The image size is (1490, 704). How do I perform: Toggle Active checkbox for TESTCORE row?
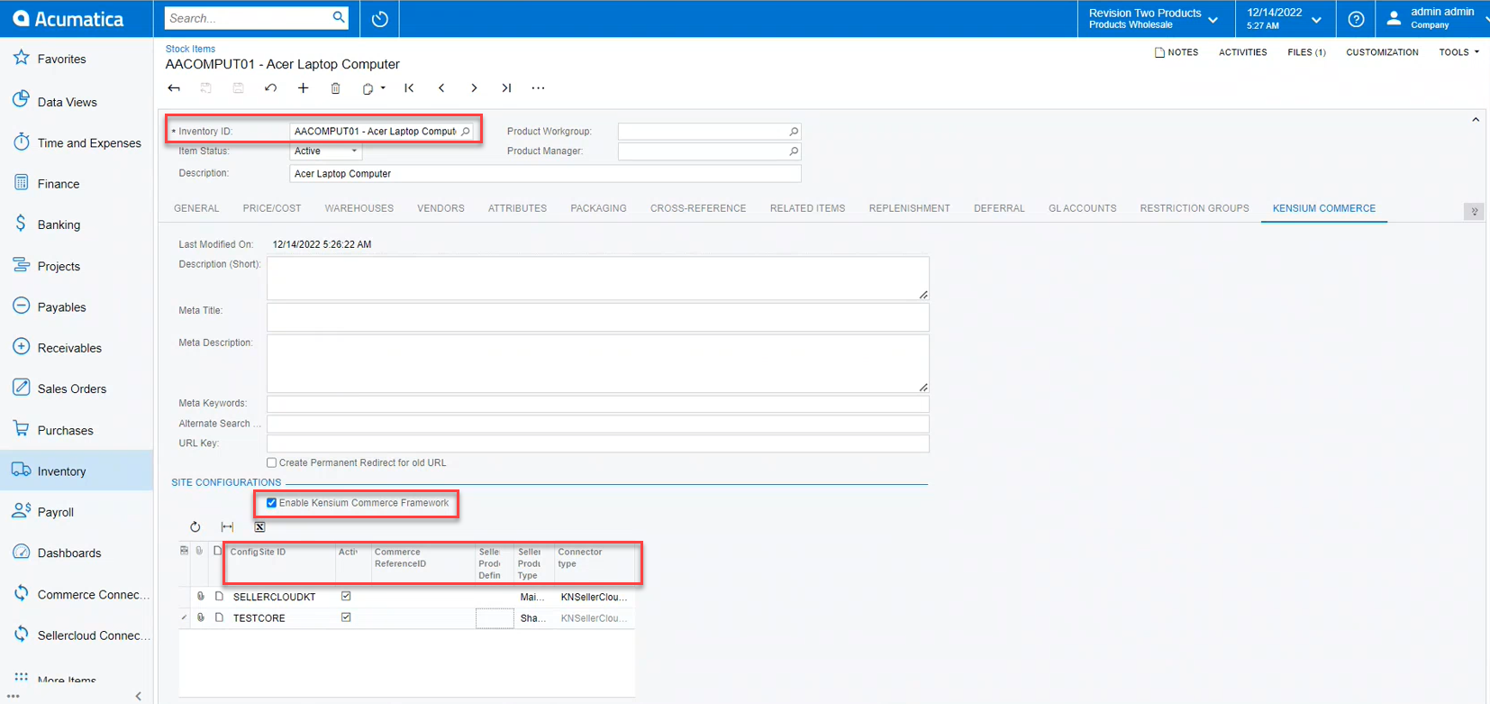pos(346,618)
